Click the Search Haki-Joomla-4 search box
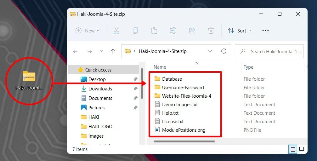The height and width of the screenshot is (161, 317). tap(269, 51)
